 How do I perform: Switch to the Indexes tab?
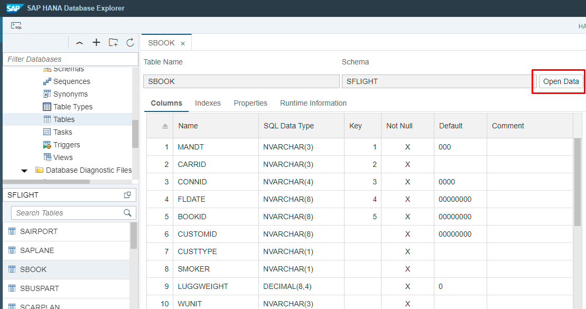pyautogui.click(x=208, y=103)
